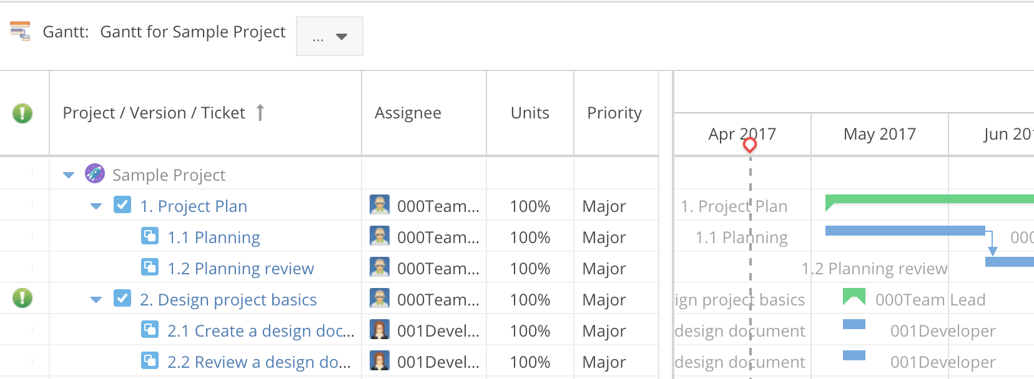Viewport: 1034px width, 379px height.
Task: Click the Assignee column header
Action: 408,113
